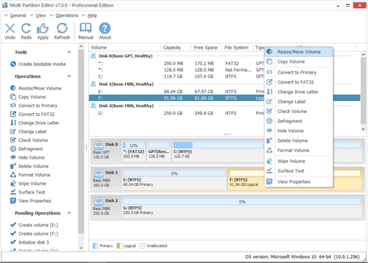This screenshot has height=263, width=368.
Task: Click Create bootable media icon in Tools
Action: pyautogui.click(x=13, y=64)
